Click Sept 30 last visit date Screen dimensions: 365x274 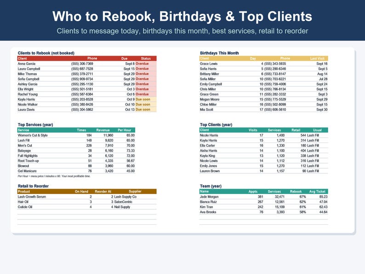point(322,110)
